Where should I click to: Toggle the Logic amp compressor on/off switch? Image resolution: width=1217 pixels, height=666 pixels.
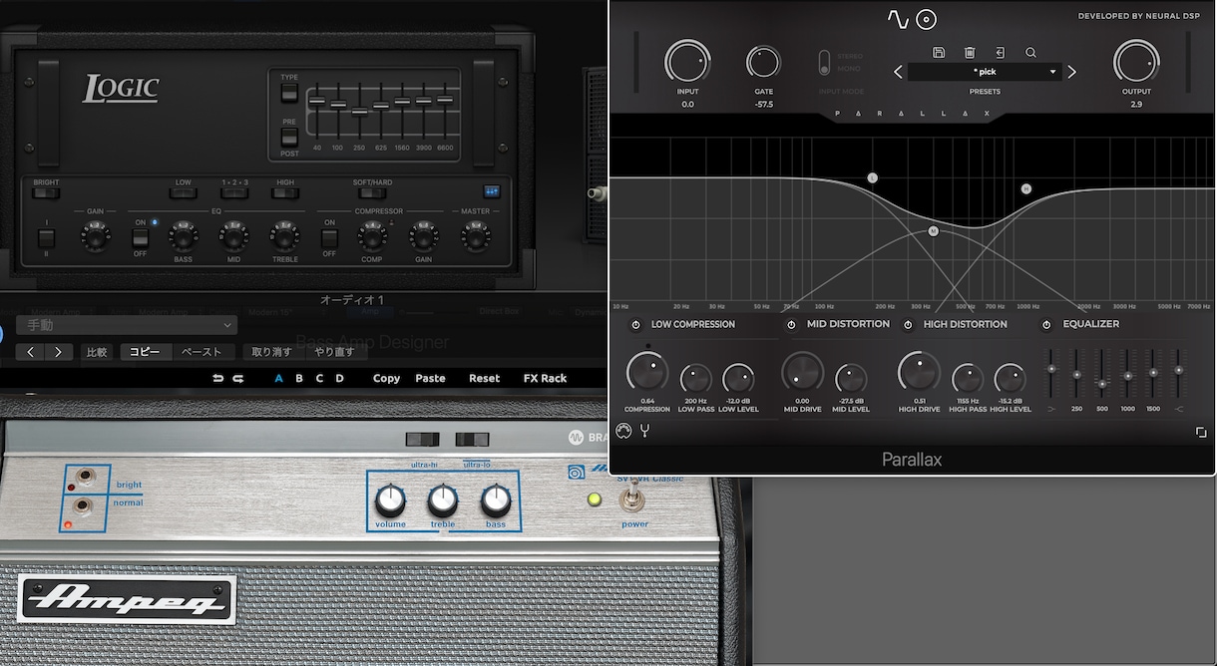(329, 237)
